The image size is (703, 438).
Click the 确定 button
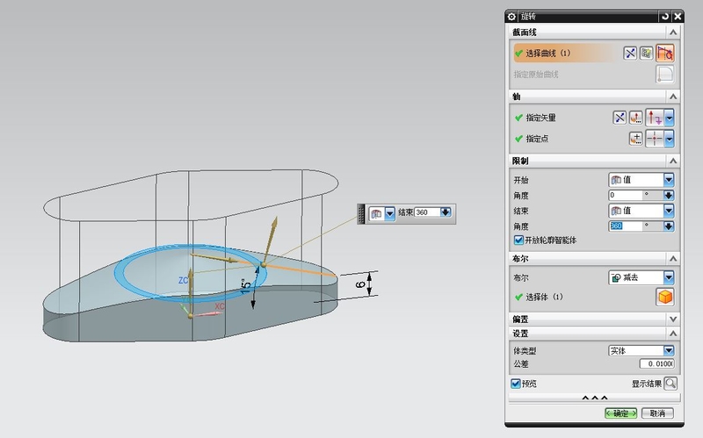(620, 413)
